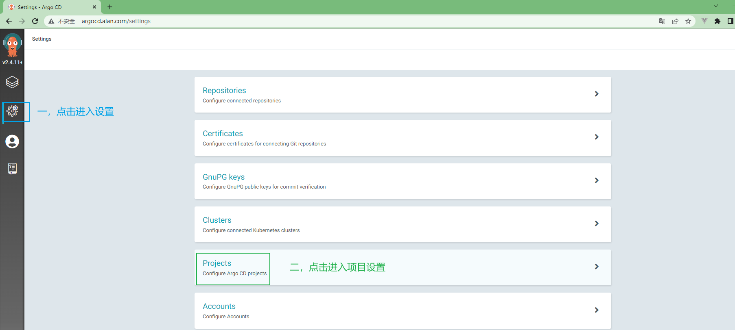Close the Settings - Argo CD tab
Viewport: 735px width, 330px height.
coord(94,7)
